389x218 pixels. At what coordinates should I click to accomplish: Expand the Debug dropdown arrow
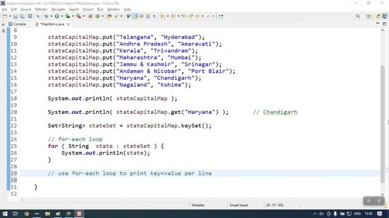tap(51, 16)
